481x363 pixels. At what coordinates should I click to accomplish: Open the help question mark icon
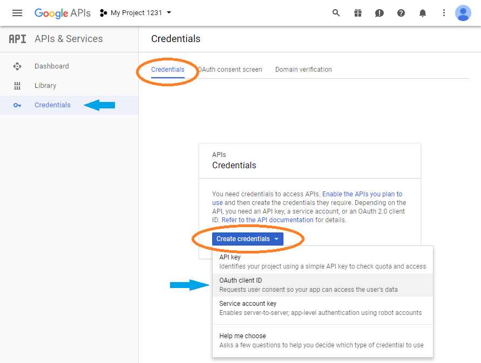pyautogui.click(x=401, y=13)
